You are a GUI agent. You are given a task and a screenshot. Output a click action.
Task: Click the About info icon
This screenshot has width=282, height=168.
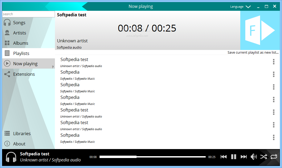(7, 144)
